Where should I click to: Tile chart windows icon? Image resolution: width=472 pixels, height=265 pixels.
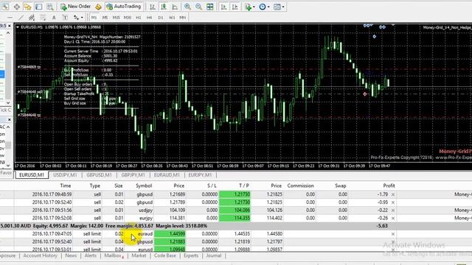click(209, 7)
